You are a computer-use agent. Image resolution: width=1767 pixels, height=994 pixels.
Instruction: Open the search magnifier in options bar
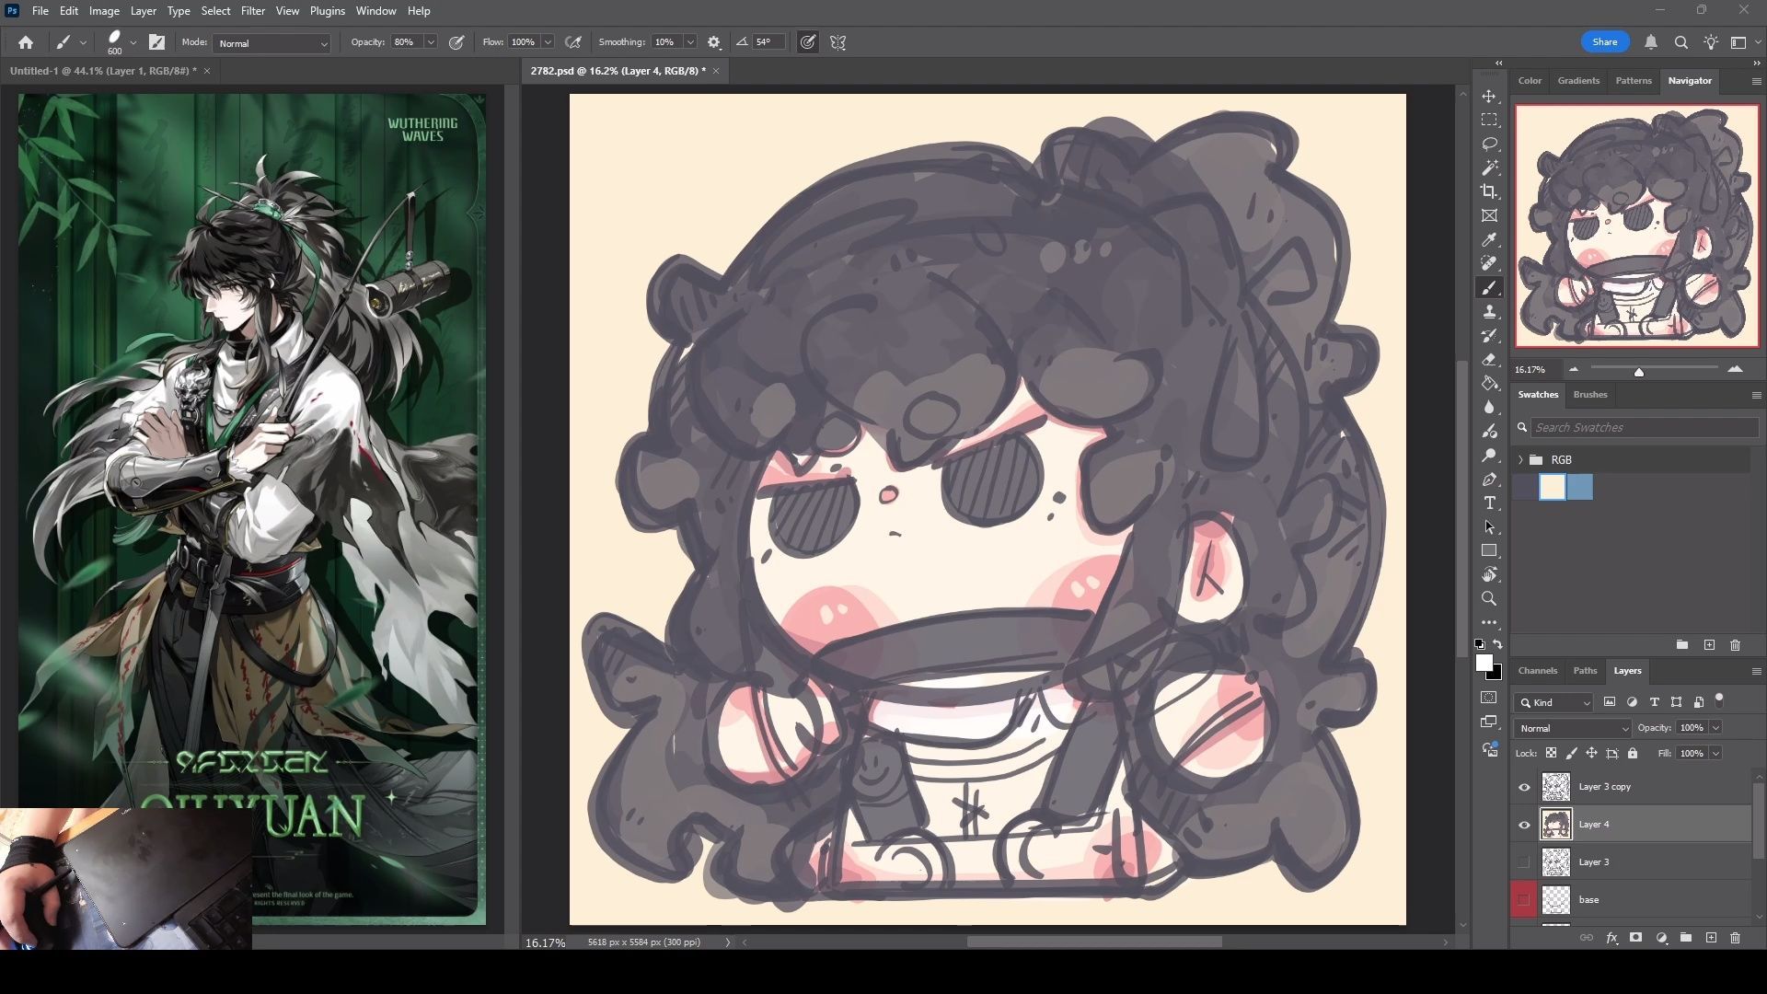pos(1680,42)
